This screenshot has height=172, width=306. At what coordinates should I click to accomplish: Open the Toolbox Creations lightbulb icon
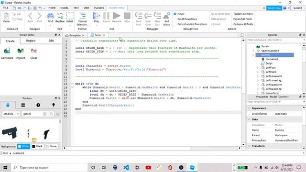pyautogui.click(x=54, y=105)
